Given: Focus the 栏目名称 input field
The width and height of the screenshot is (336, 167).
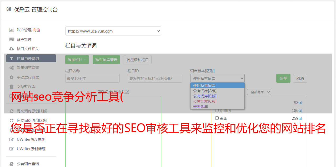Looking at the screenshot, I should (x=92, y=78).
